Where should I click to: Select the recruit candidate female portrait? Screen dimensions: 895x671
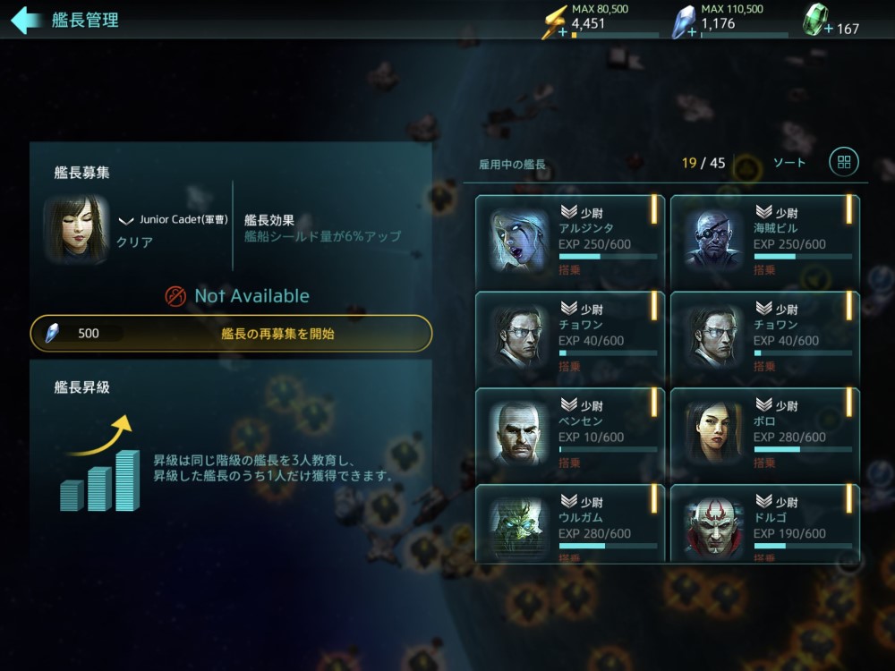(x=76, y=229)
